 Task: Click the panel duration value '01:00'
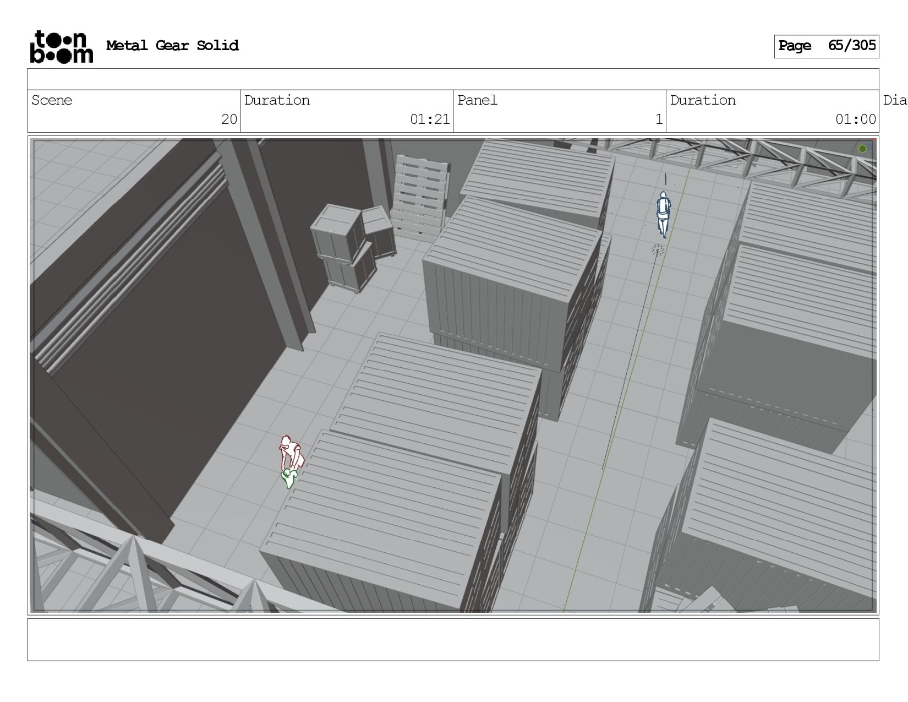[x=855, y=119]
